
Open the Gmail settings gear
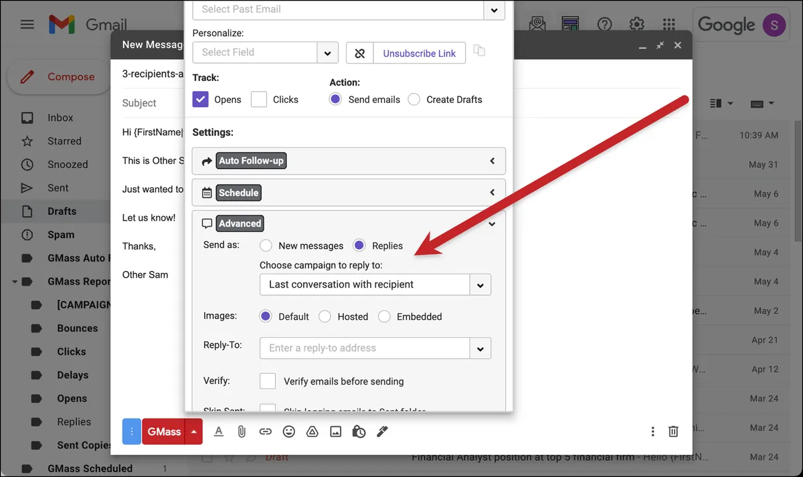636,25
